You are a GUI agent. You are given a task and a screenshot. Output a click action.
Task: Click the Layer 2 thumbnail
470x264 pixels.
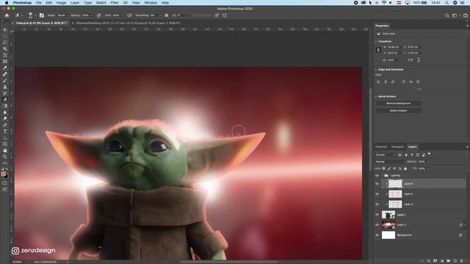(388, 225)
